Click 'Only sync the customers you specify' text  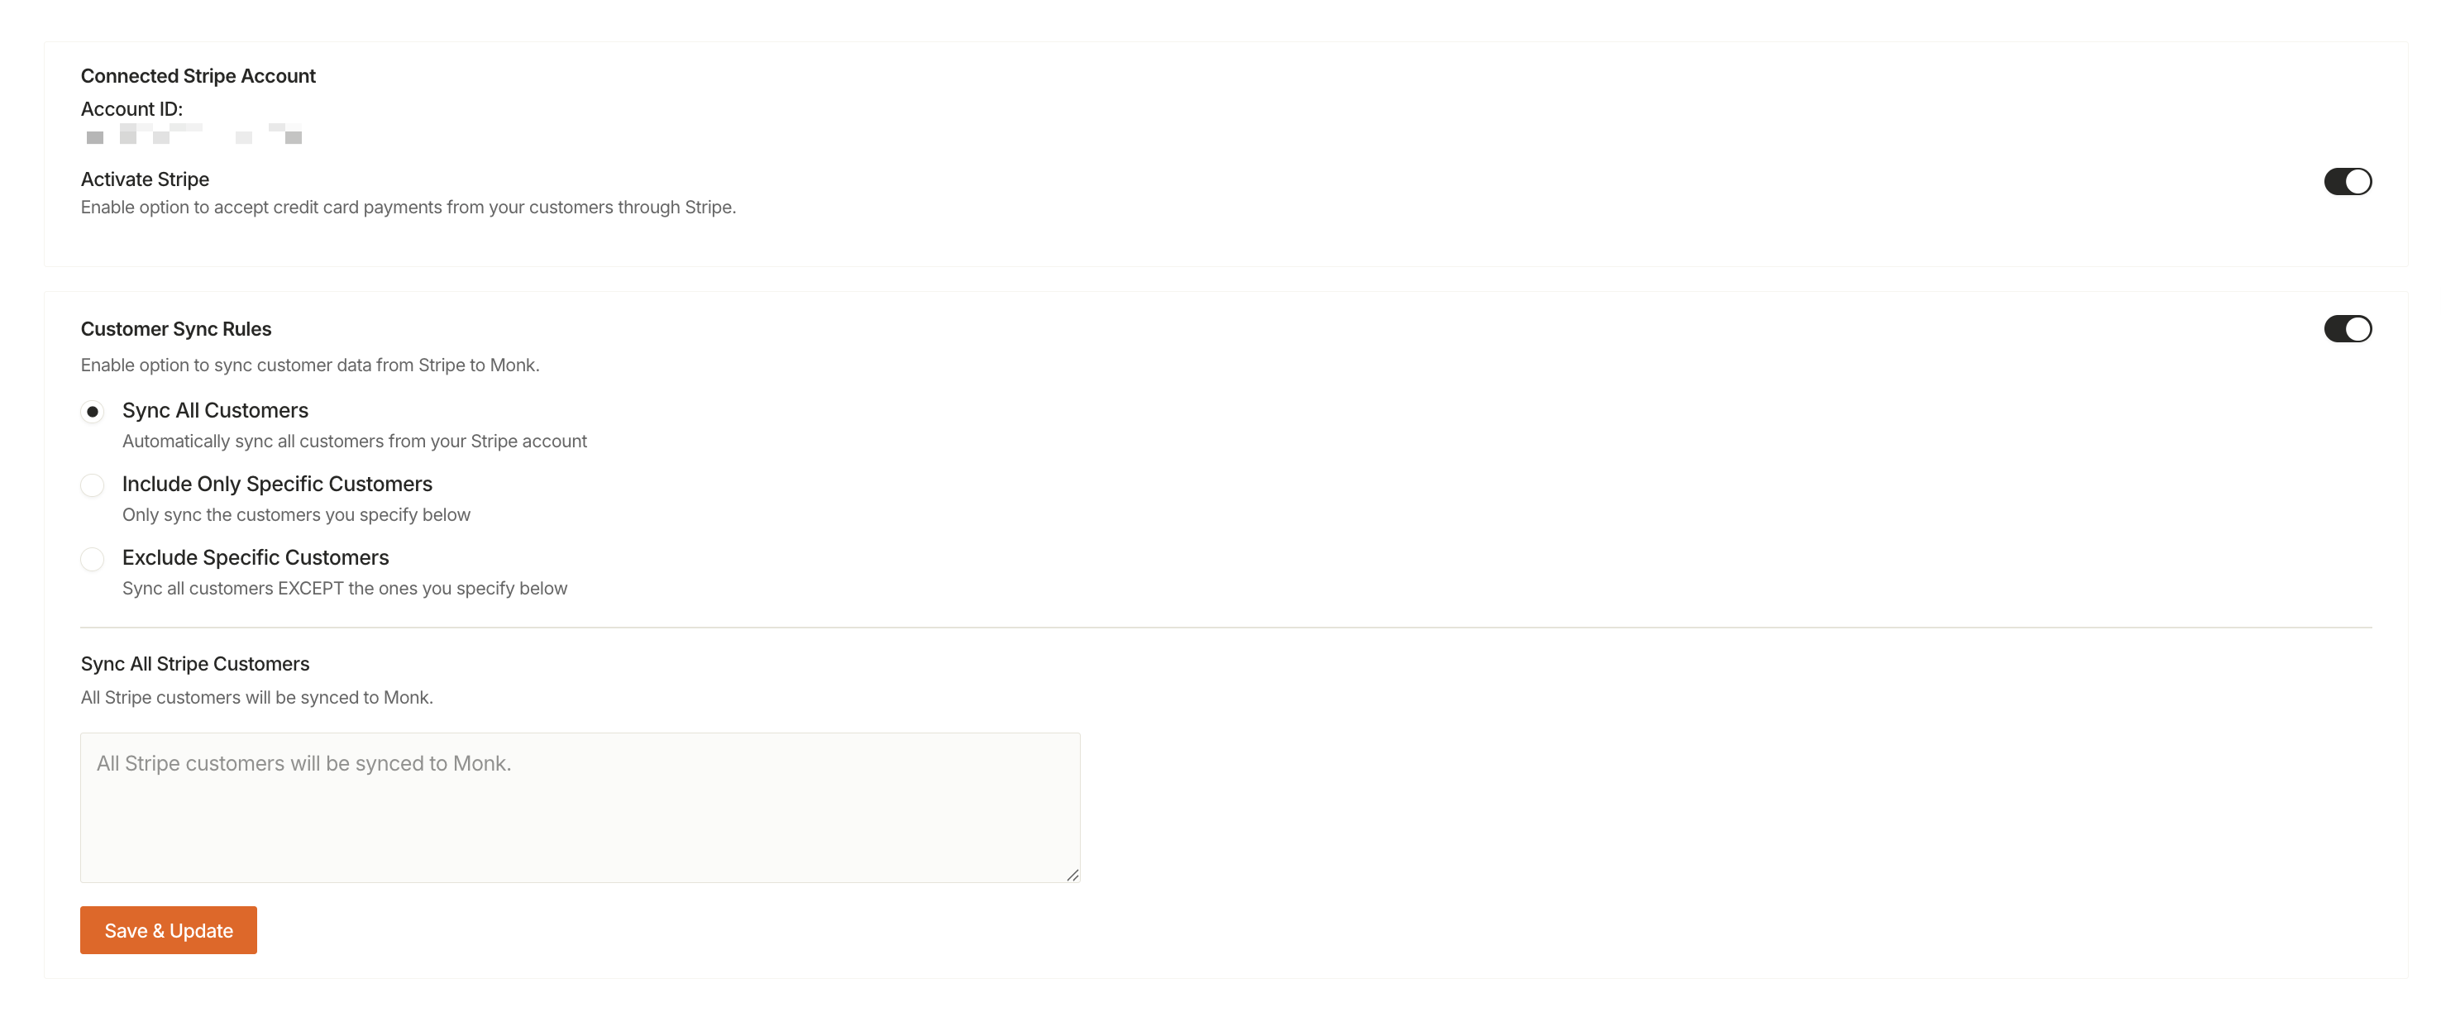tap(296, 514)
